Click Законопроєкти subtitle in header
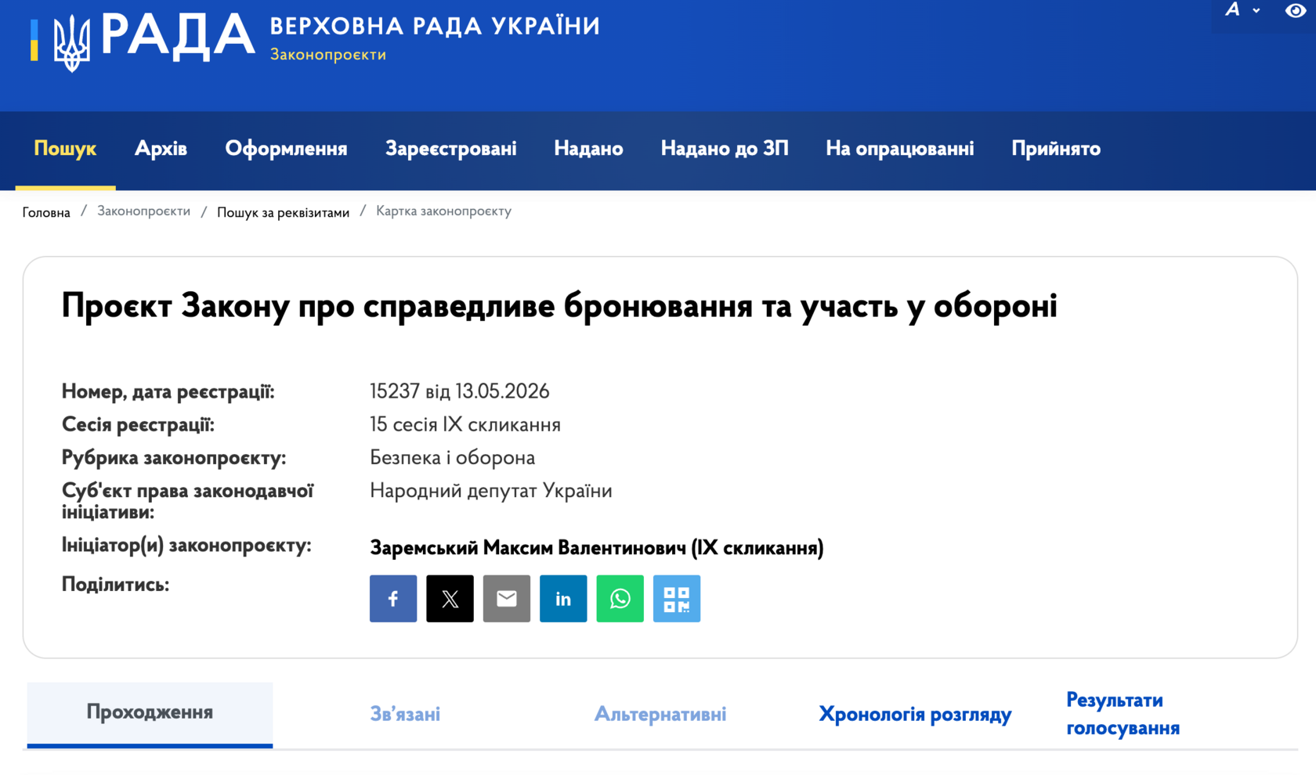The image size is (1316, 775). pos(328,55)
